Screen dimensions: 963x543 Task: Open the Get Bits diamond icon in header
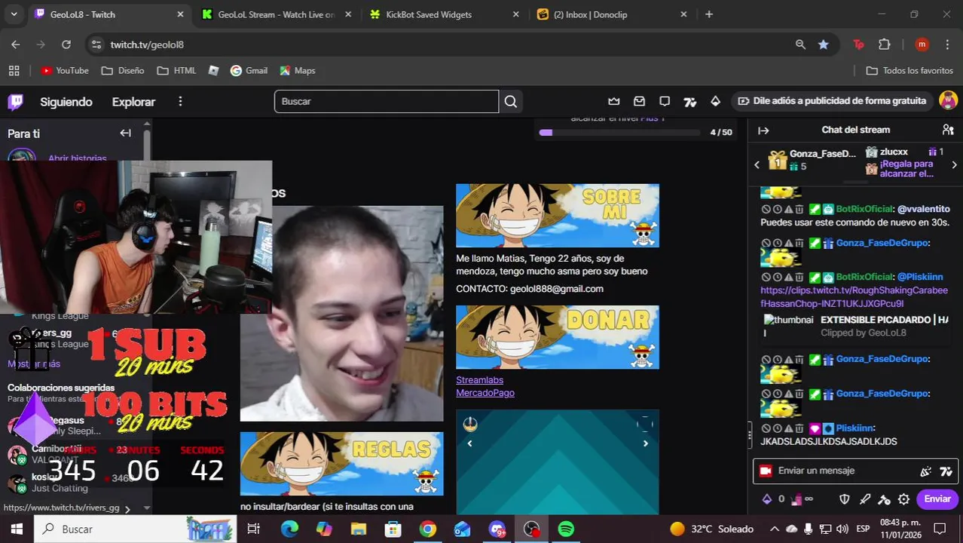(x=715, y=101)
